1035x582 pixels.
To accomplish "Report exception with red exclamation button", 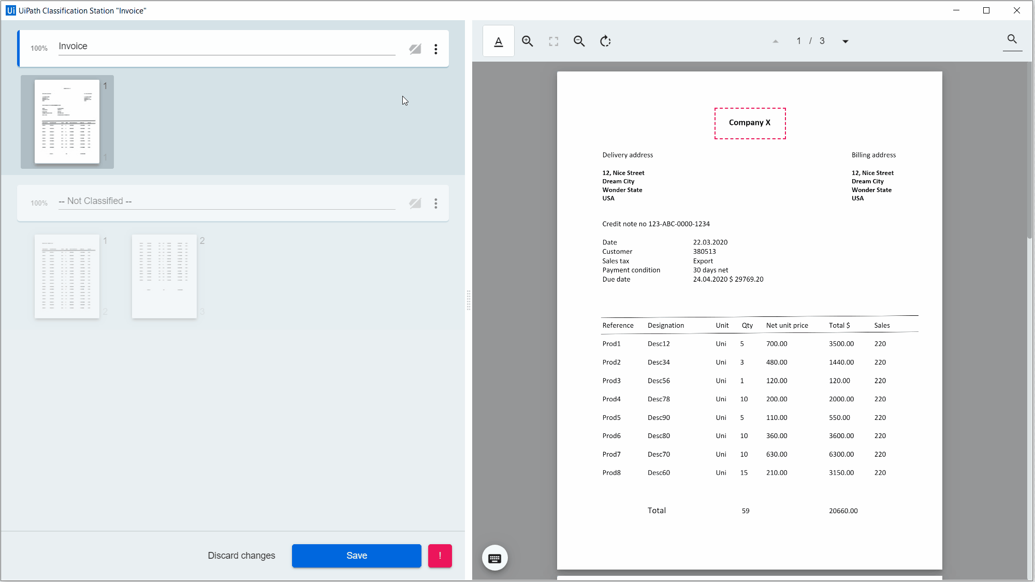I will coord(440,556).
